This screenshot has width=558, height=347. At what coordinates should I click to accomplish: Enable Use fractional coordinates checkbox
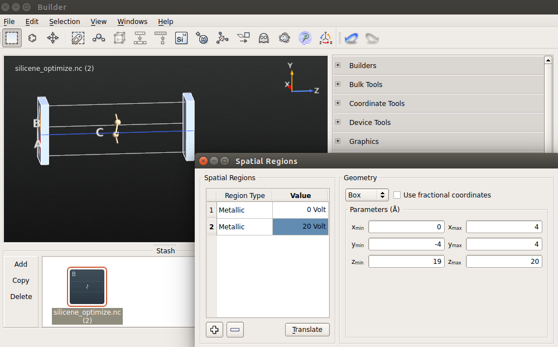pos(397,195)
